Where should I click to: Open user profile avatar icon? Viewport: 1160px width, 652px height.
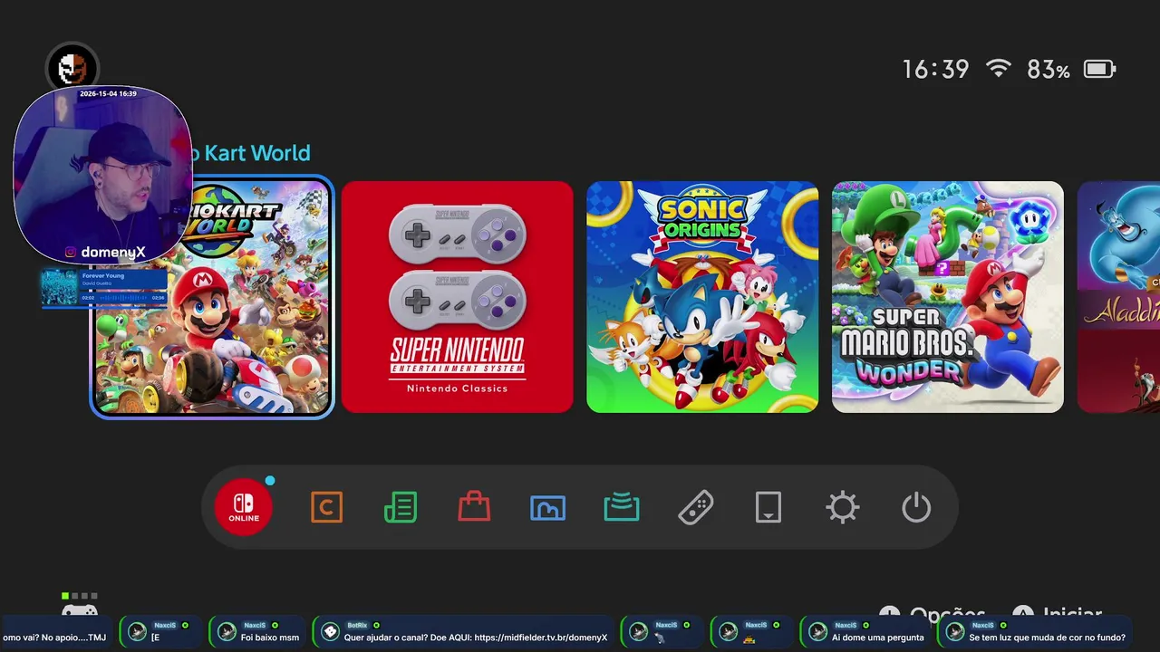tap(72, 69)
